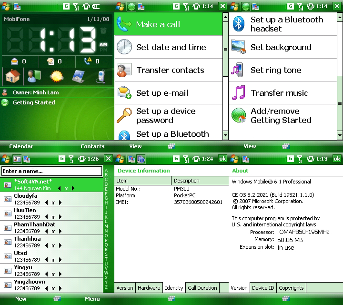Click the Set ring tone phone icon
The width and height of the screenshot is (343, 305).
237,70
